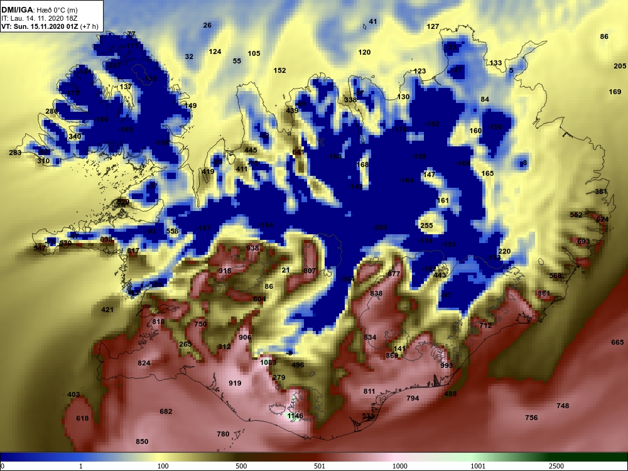Select the 'IT: Lau. 14. 11. 2020 18Z' line
This screenshot has width=628, height=471.
pyautogui.click(x=38, y=18)
